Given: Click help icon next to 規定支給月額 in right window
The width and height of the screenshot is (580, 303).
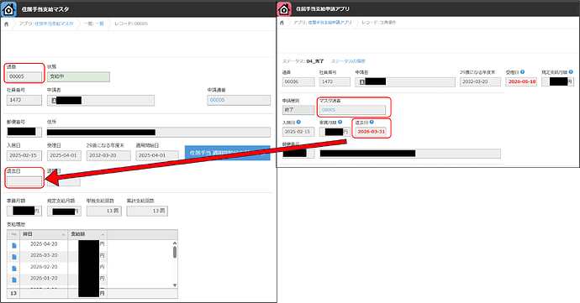Looking at the screenshot, I should pos(571,72).
